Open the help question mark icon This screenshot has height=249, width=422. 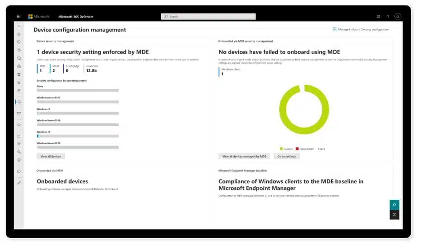(x=388, y=16)
